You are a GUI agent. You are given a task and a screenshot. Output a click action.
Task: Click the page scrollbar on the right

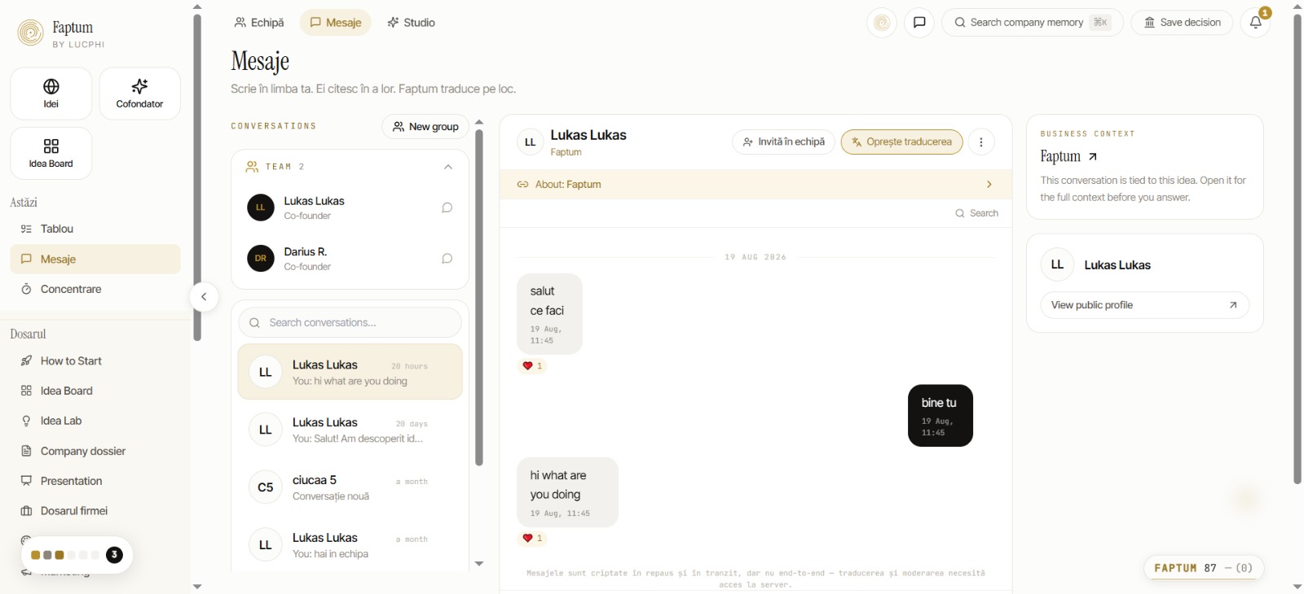[1297, 248]
